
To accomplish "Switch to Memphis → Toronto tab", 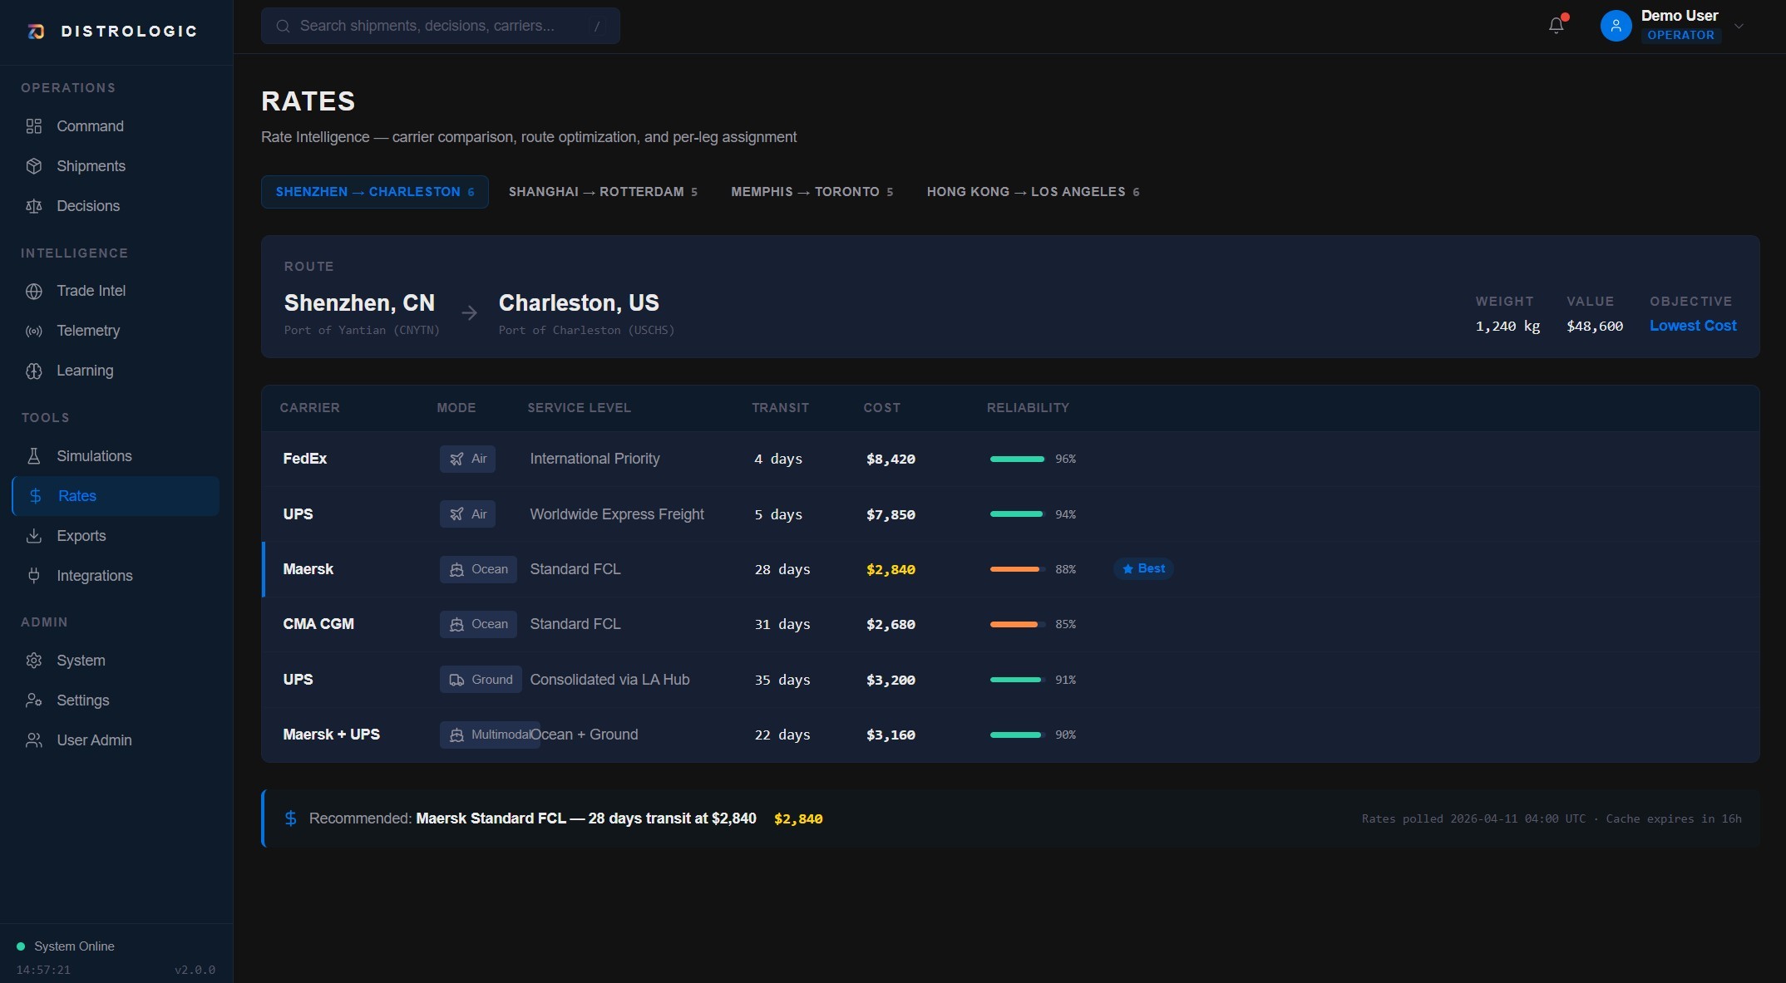I will point(812,192).
